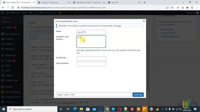Screen dimensions: 200x112
Task: Open Users in the WordPress sidebar
Action: pyautogui.click(x=7, y=66)
